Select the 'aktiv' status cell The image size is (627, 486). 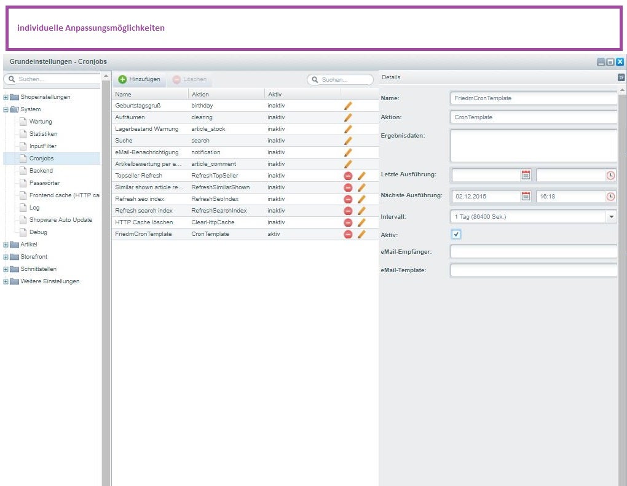(302, 234)
